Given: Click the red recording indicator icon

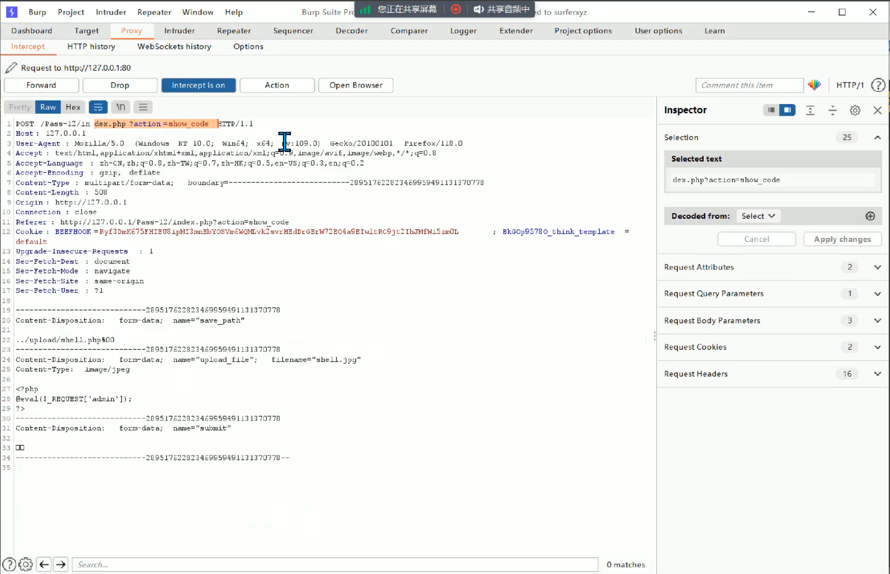Looking at the screenshot, I should click(x=456, y=9).
